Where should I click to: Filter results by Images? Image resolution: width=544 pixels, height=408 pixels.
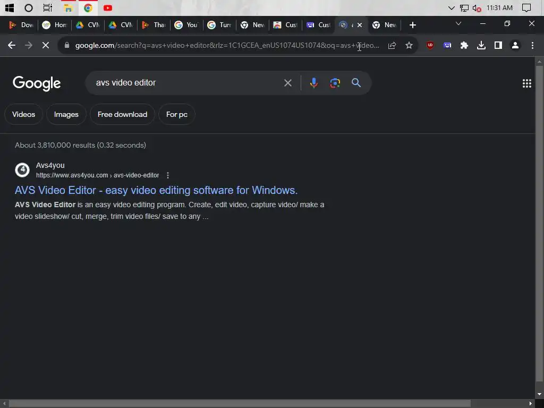66,115
